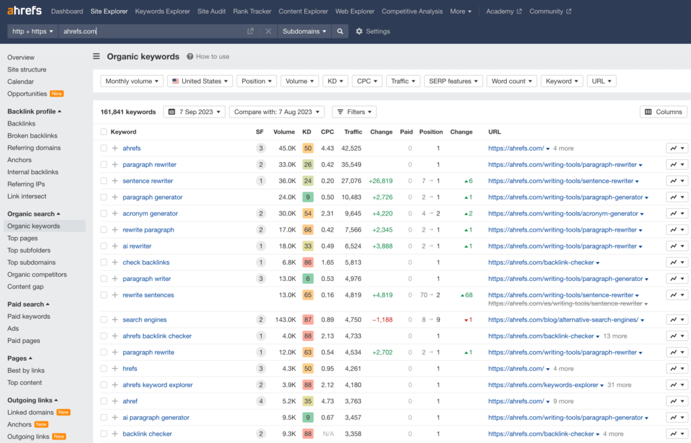Check the 'sentence rewriter' row checkbox

coord(103,181)
